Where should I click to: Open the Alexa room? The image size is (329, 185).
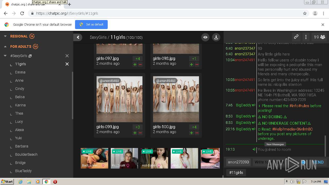tap(20, 130)
